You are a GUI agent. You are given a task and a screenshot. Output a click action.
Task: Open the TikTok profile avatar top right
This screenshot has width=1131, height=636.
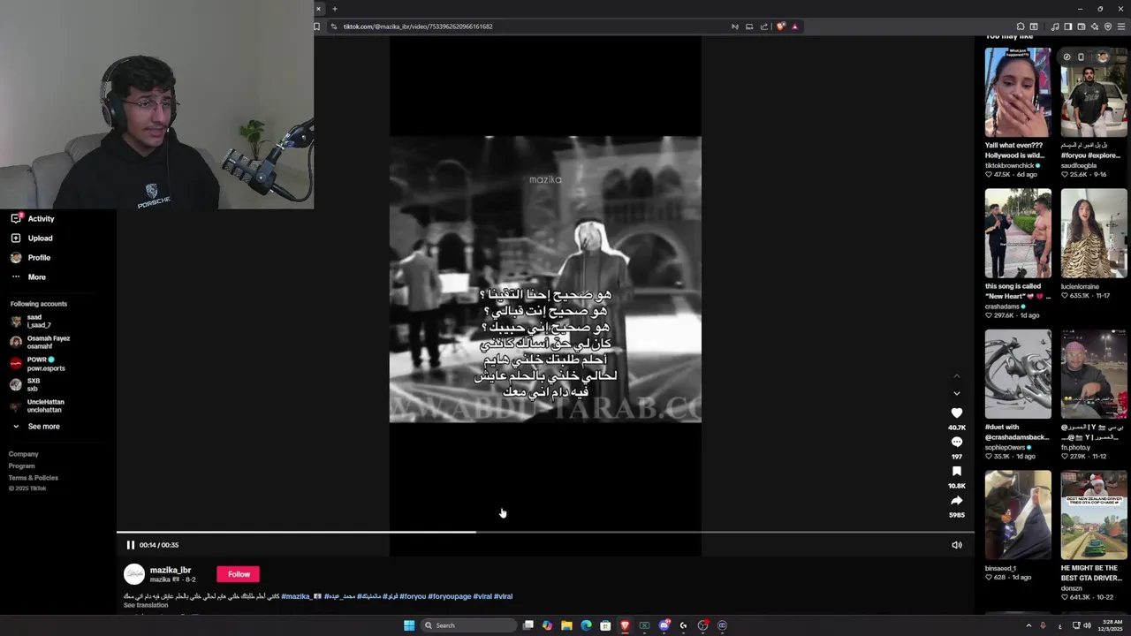click(x=1103, y=57)
